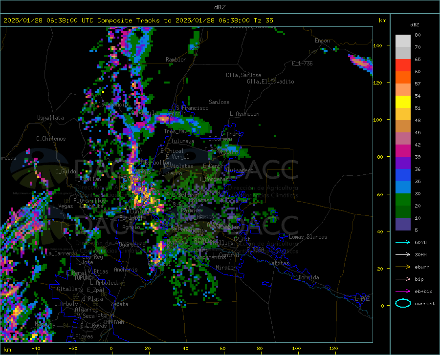
Task: Click the 'Uspallata' map label
Action: tap(50, 118)
